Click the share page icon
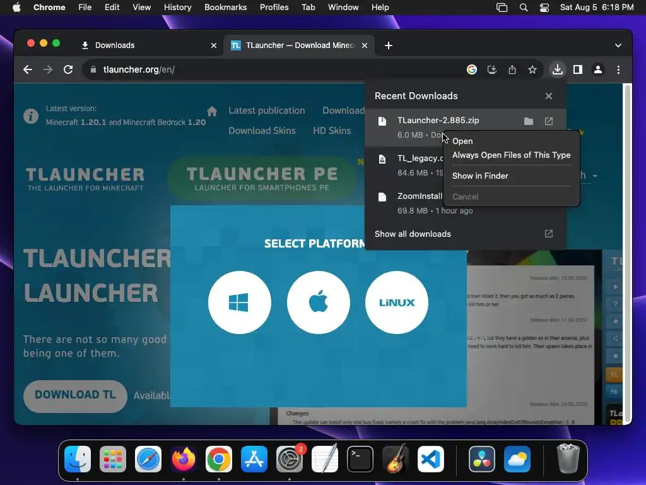Screen dimensions: 646x485 [512, 69]
